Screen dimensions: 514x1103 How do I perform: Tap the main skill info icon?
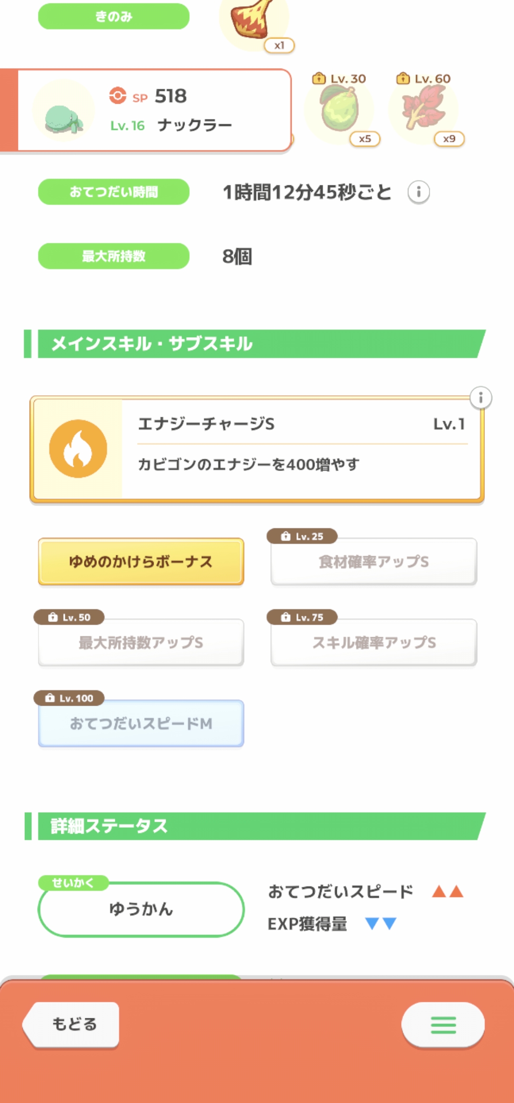coord(480,398)
